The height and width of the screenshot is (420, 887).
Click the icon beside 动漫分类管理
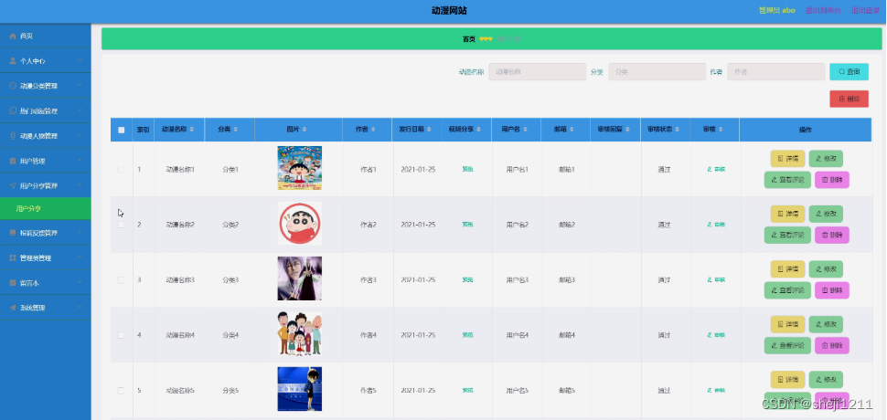click(x=13, y=86)
